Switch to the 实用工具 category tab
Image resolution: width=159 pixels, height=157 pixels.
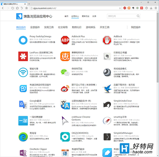49,27
